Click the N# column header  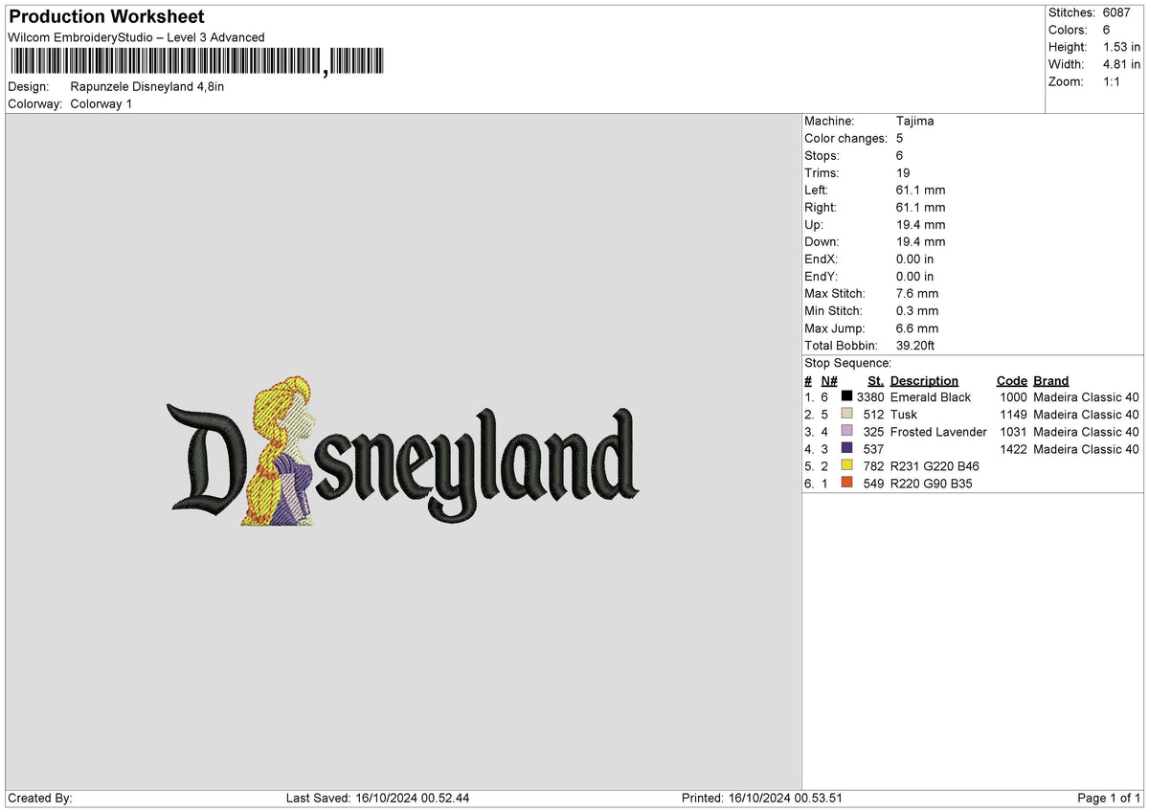pos(829,380)
